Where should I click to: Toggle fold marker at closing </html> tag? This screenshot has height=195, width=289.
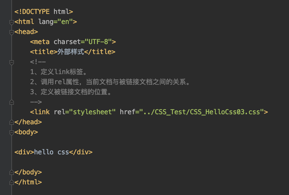(12, 182)
